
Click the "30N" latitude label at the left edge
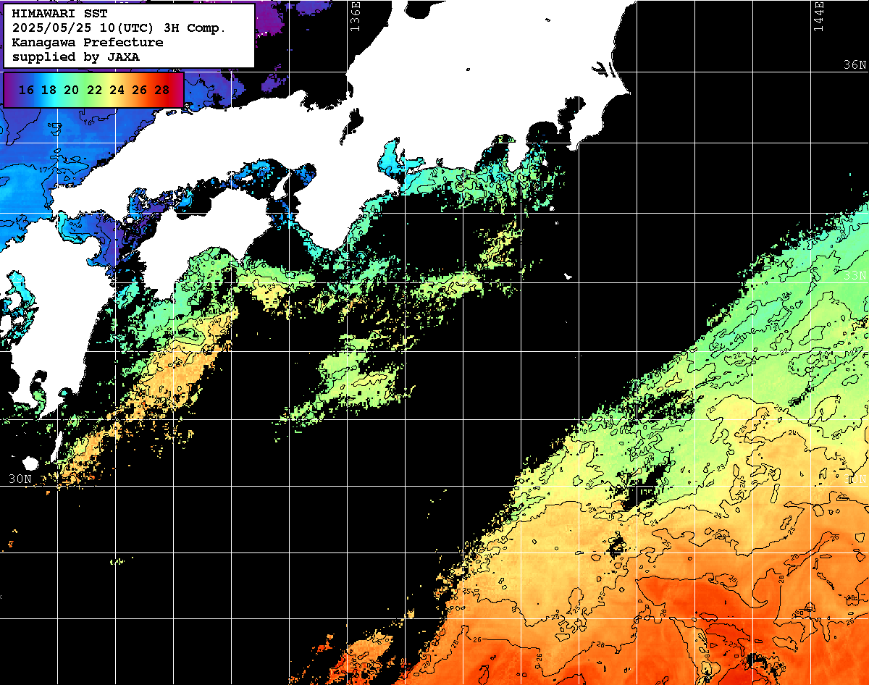20,479
